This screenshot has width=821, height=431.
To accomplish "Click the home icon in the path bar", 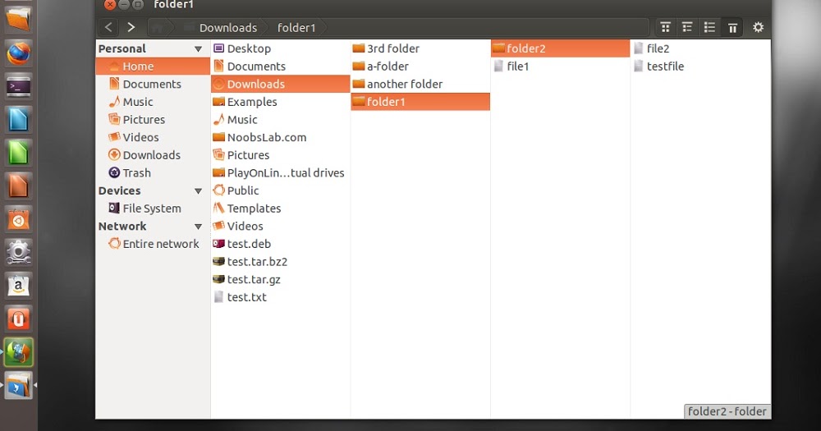I will tap(158, 27).
